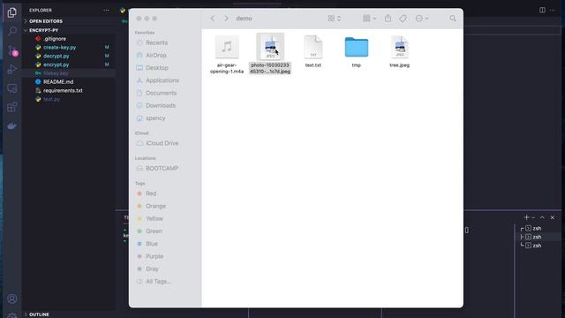The image size is (565, 318).
Task: Open Docker view in activity bar
Action: 11,125
